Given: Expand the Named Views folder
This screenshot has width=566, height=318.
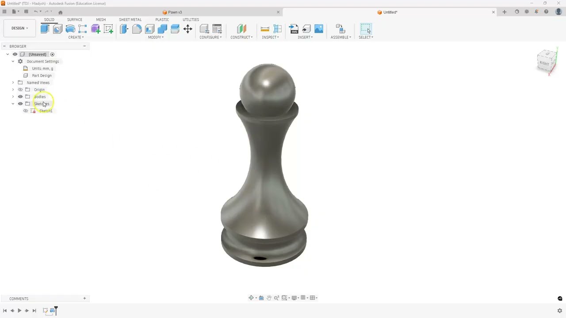Looking at the screenshot, I should 13,83.
